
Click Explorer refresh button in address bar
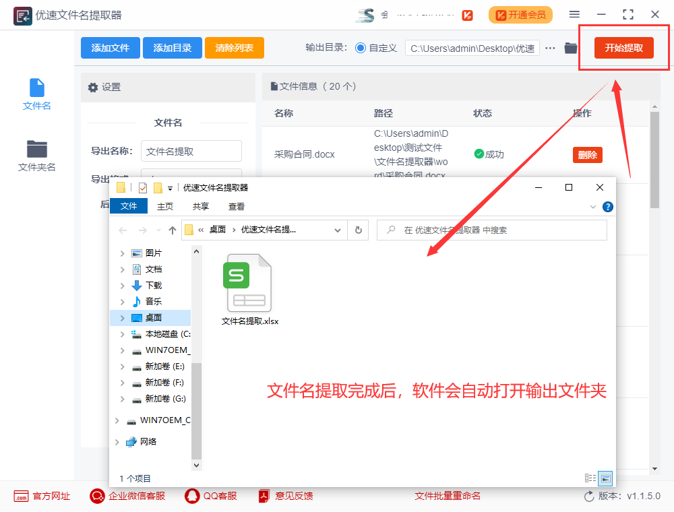(x=358, y=230)
